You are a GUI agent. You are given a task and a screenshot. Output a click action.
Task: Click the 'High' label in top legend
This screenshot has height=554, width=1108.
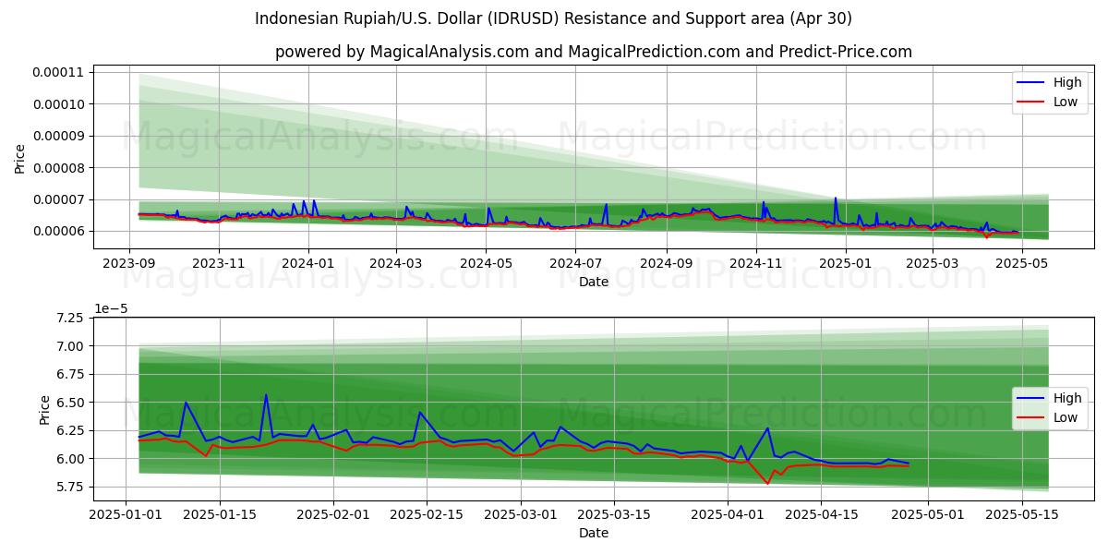coord(1067,82)
